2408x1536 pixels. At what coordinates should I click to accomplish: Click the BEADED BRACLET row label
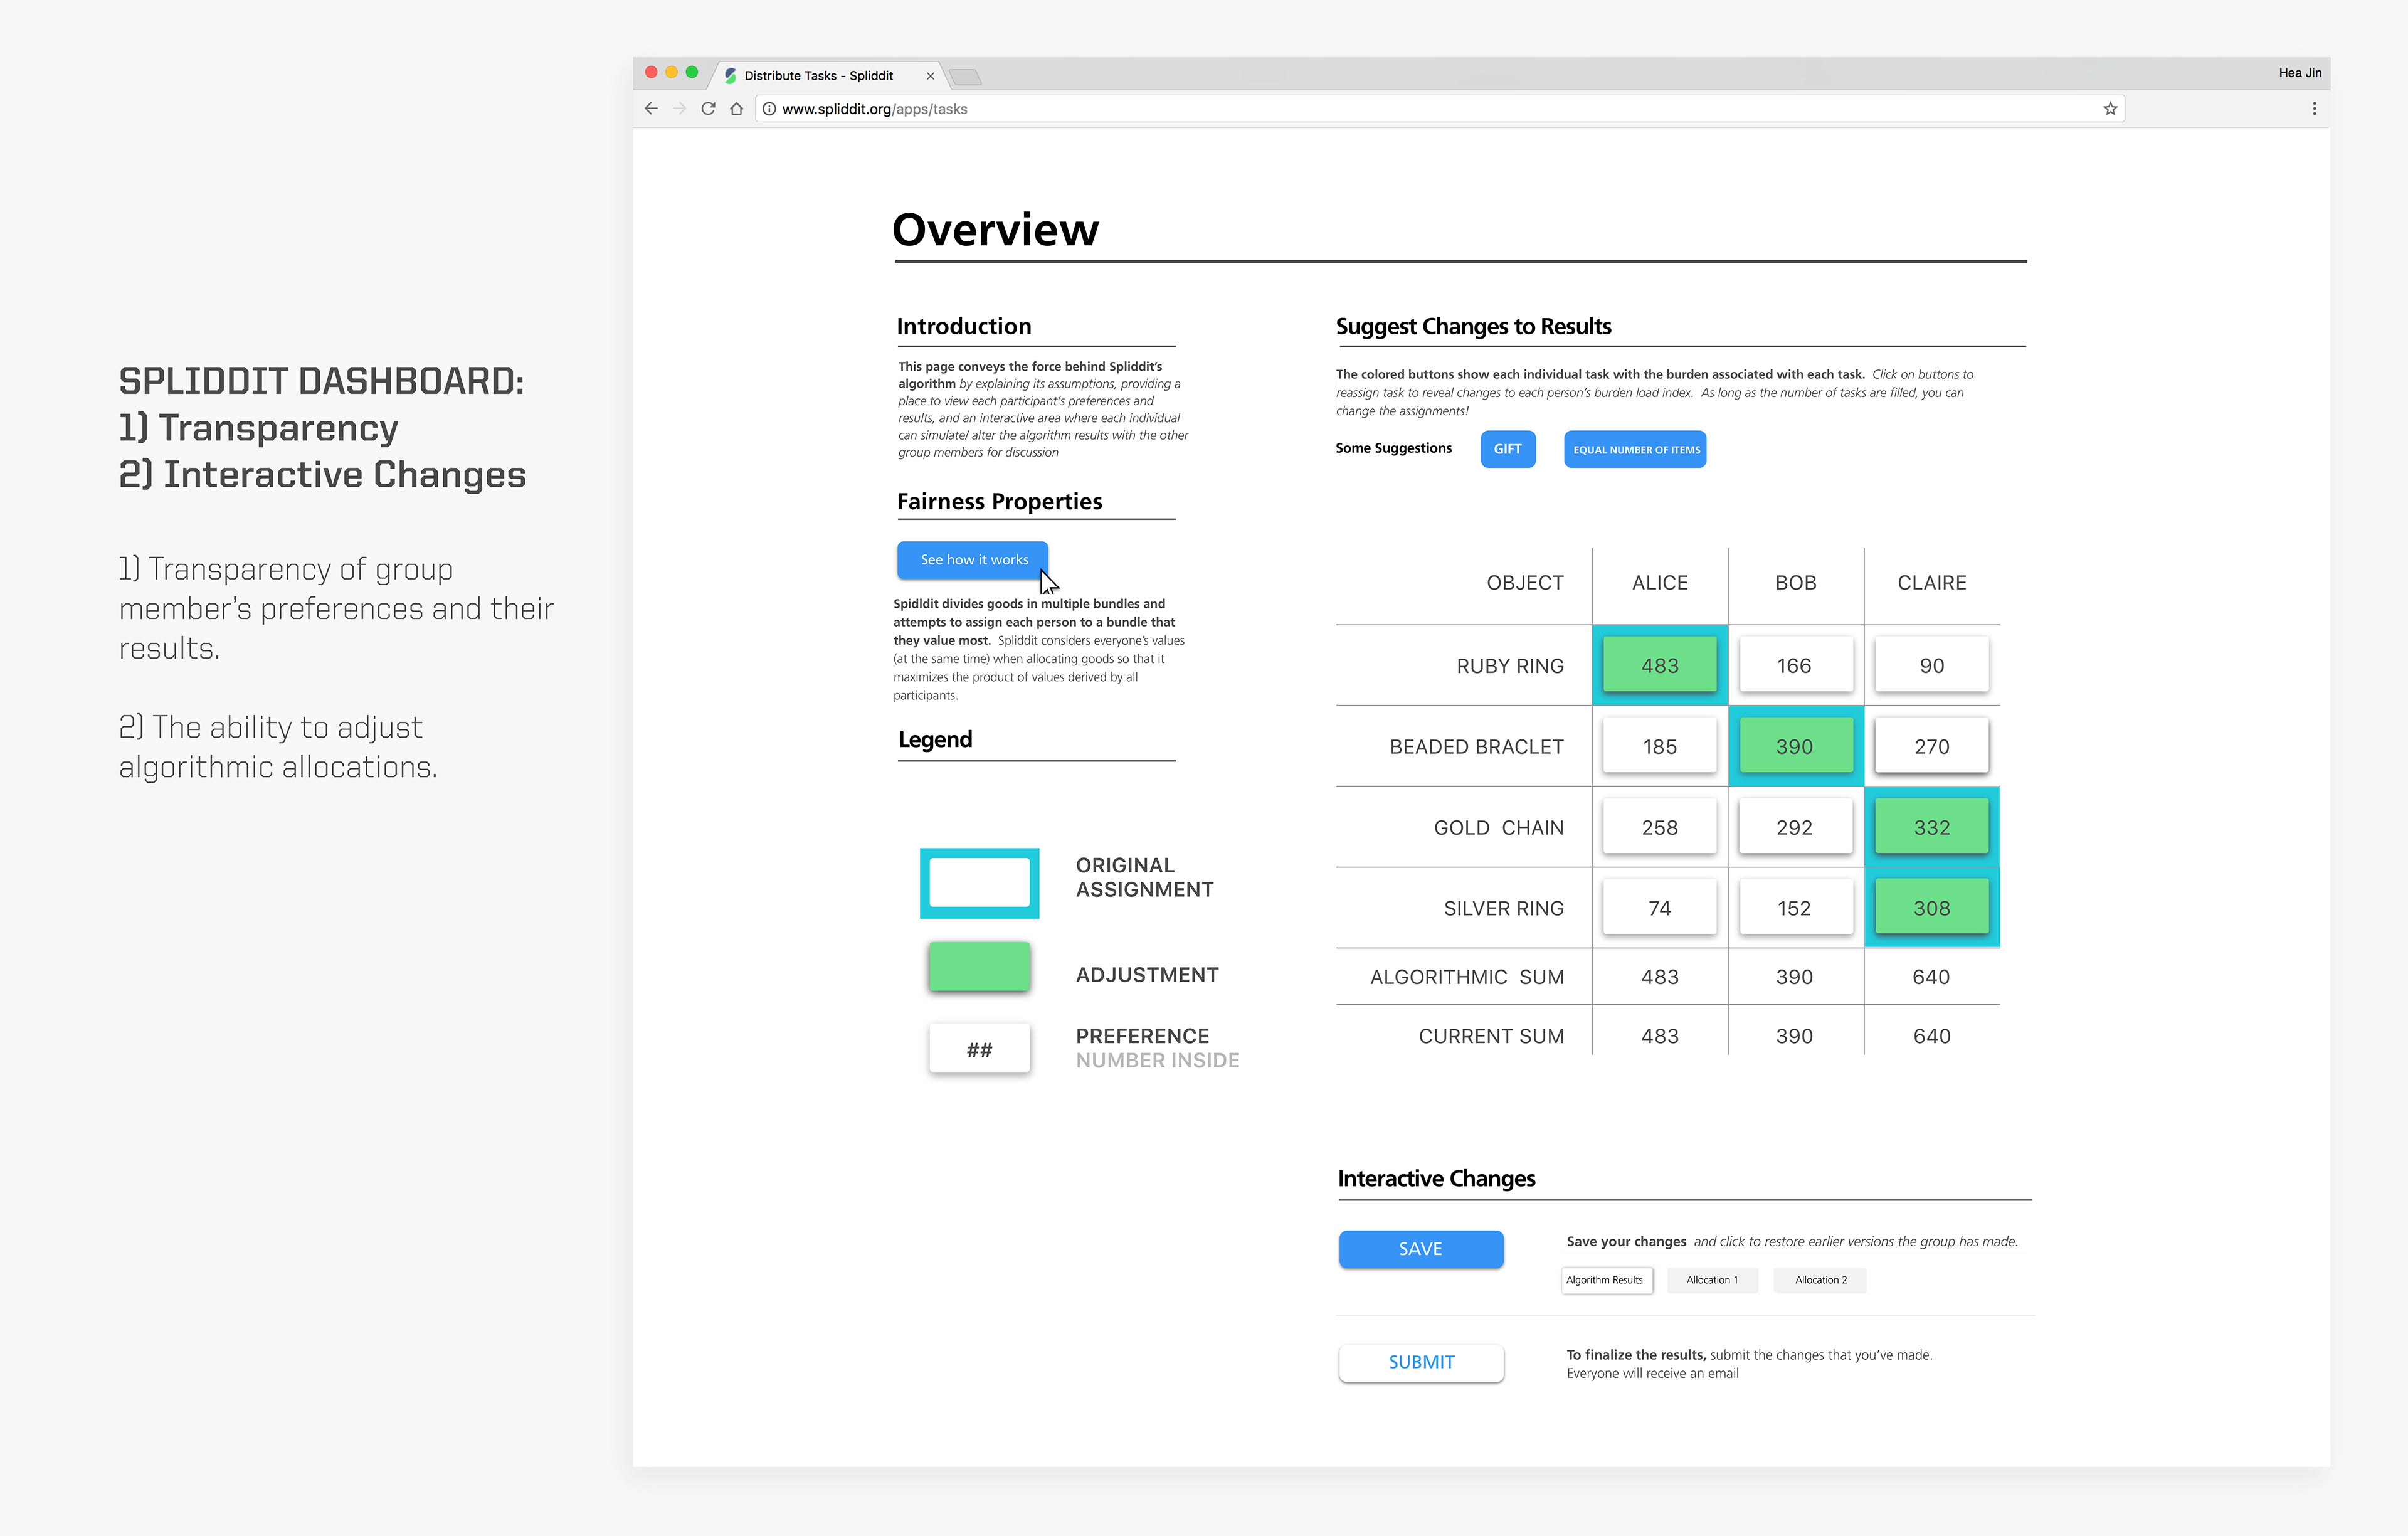[1476, 747]
